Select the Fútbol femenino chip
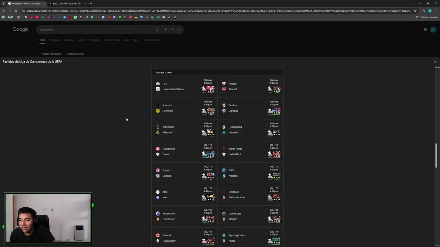This screenshot has width=440, height=247. point(75,54)
